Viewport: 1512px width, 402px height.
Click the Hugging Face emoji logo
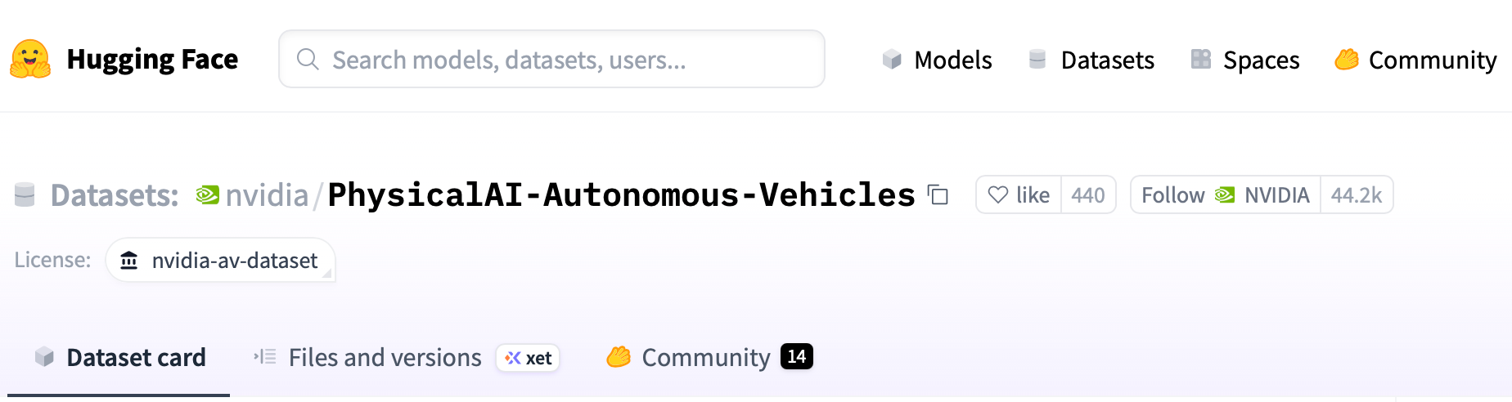30,59
